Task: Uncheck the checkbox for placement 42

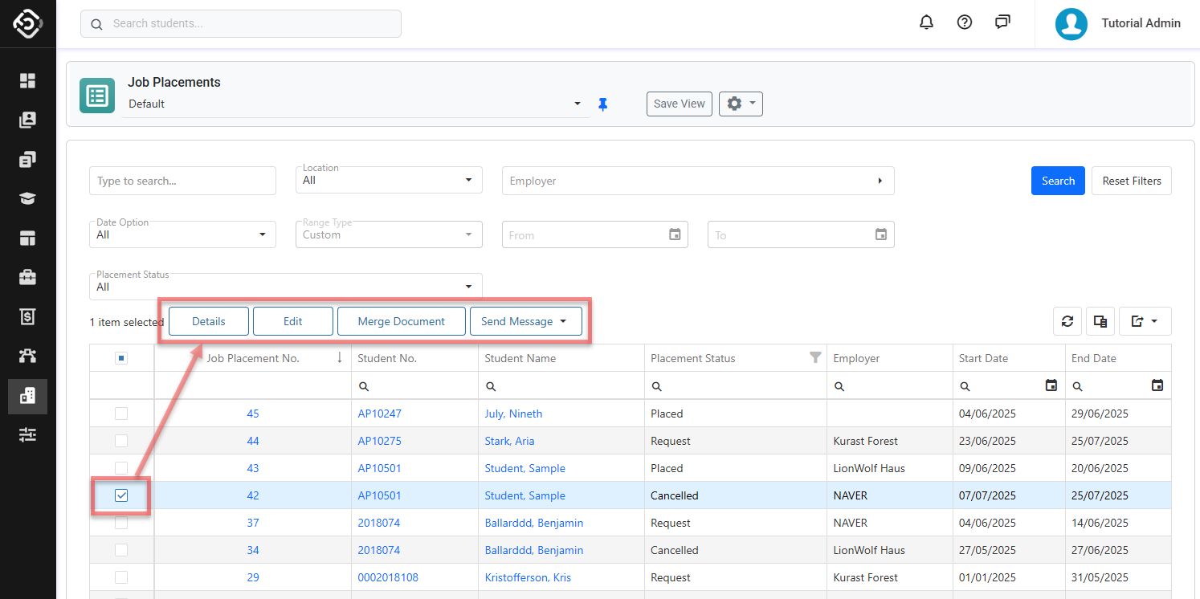Action: pyautogui.click(x=121, y=495)
